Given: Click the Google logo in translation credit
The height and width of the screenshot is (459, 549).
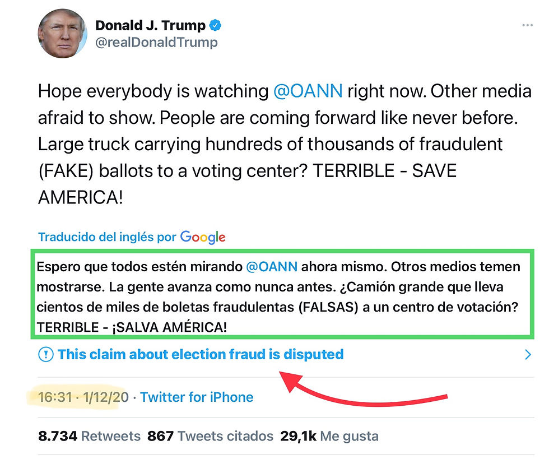Looking at the screenshot, I should coord(203,237).
